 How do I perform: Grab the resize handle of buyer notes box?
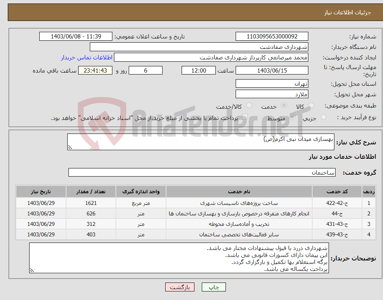(x=32, y=270)
